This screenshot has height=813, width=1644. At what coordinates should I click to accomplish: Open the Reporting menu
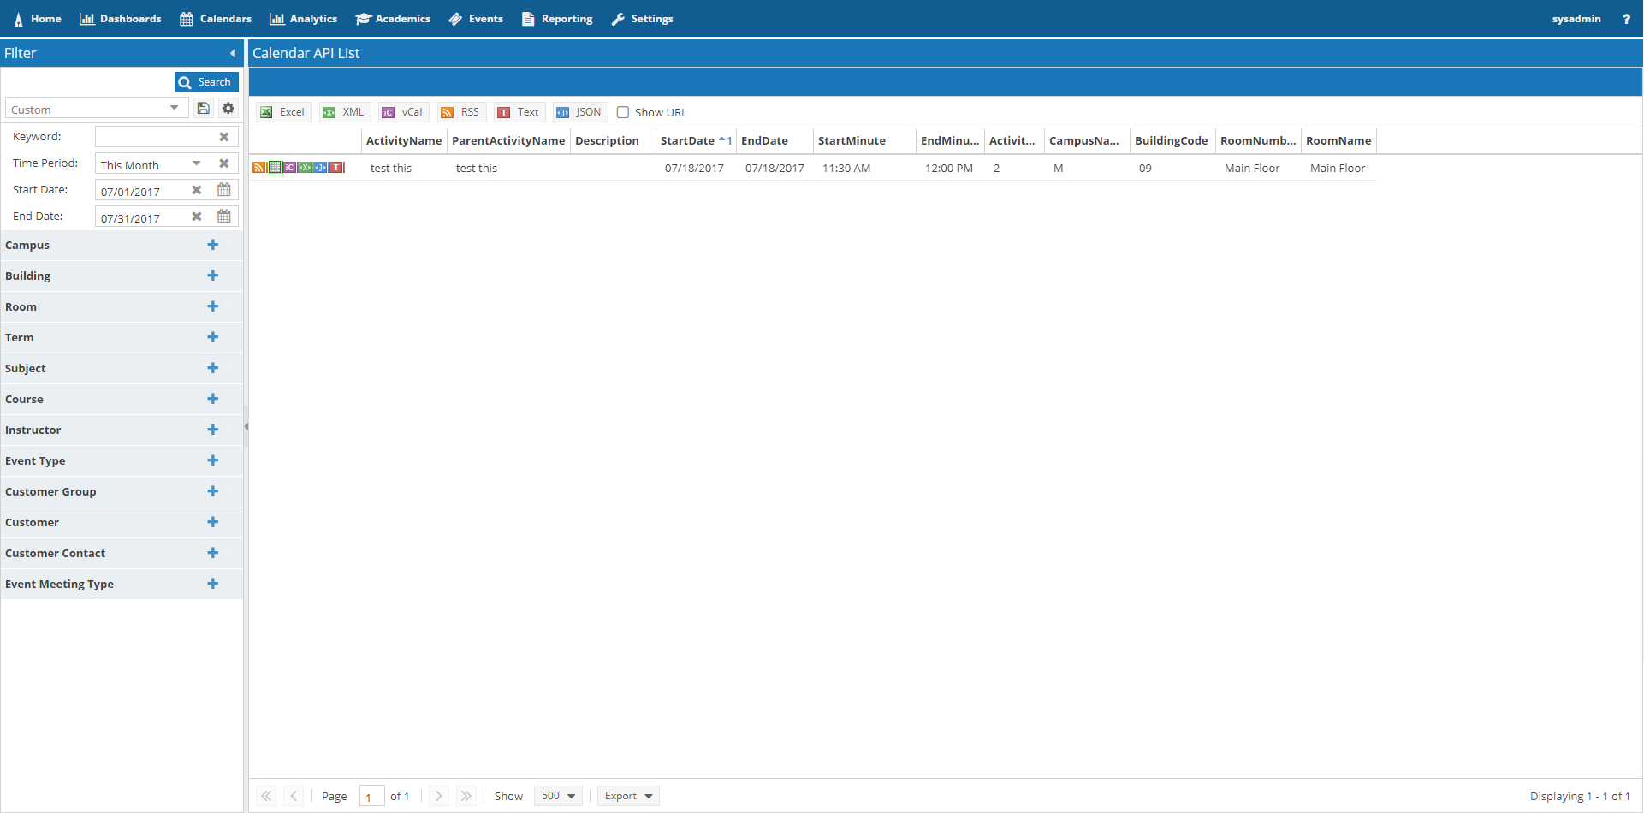(x=557, y=19)
